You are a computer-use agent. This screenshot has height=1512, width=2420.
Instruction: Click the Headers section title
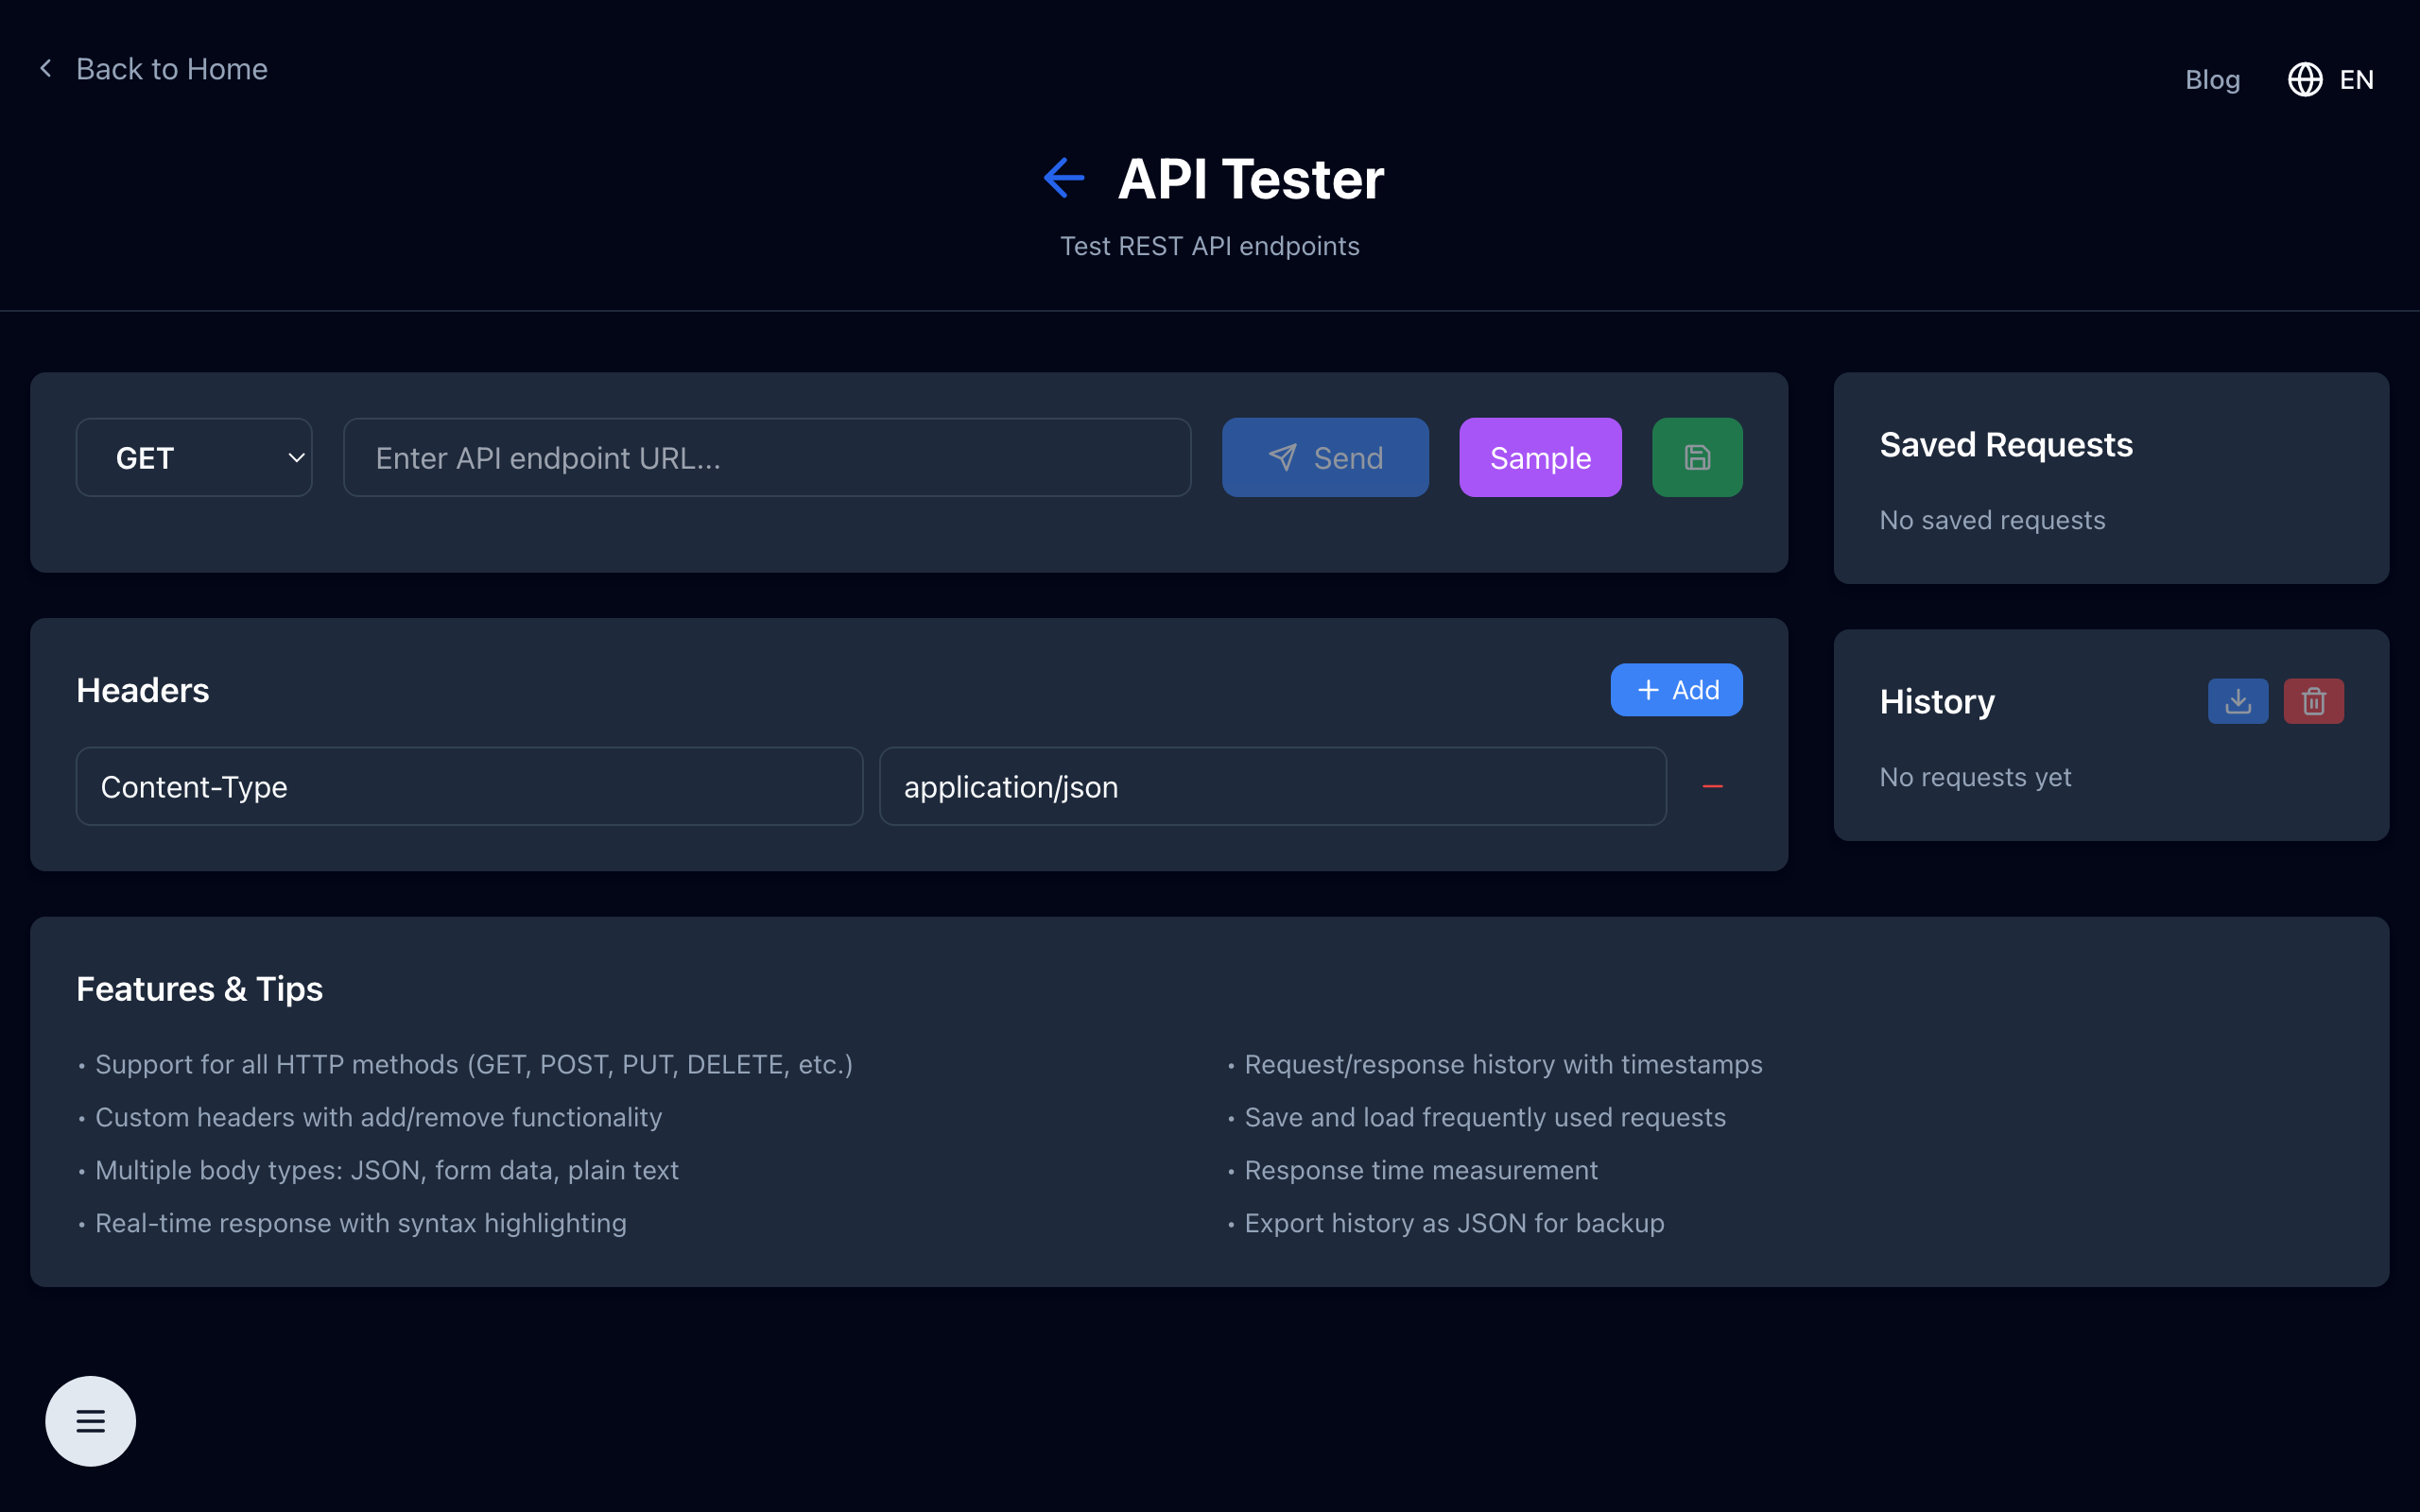pyautogui.click(x=143, y=691)
